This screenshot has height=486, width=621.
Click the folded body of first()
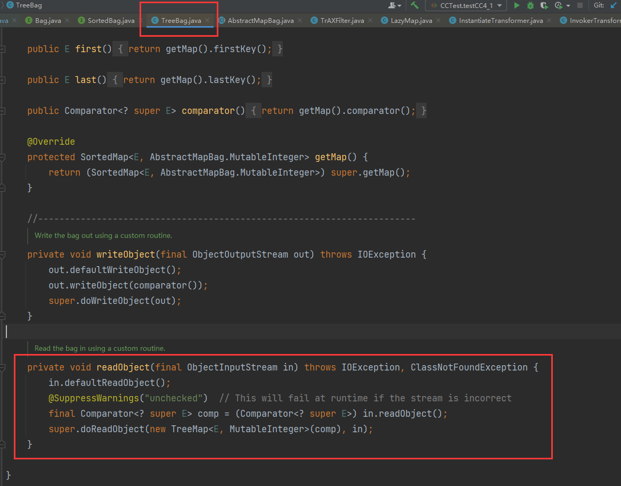point(198,49)
